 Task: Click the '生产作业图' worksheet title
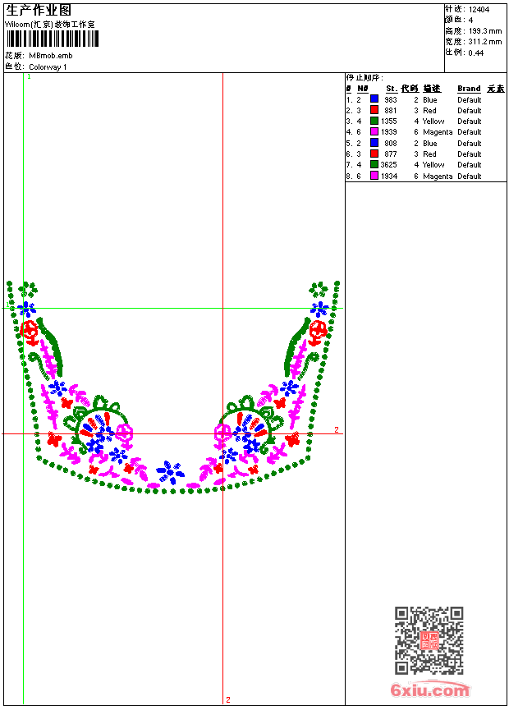coord(39,10)
